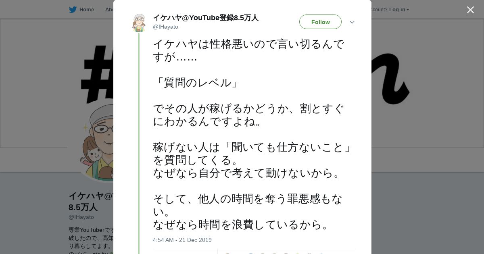
Task: Click the grey @IHayato handle in the sidebar
Action: click(81, 217)
